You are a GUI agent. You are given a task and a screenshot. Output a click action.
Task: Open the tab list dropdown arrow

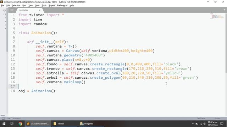coord(225,10)
